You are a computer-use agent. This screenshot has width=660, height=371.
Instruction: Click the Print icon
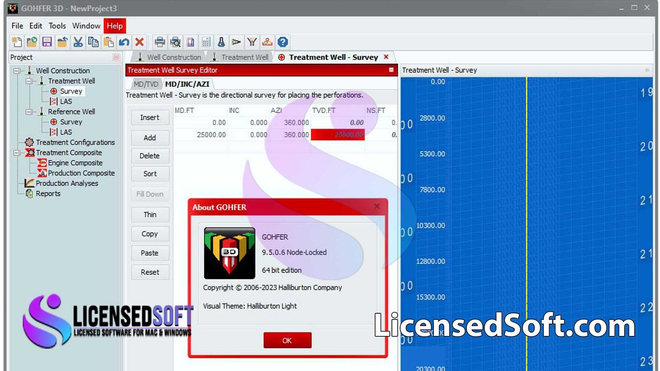click(x=160, y=42)
